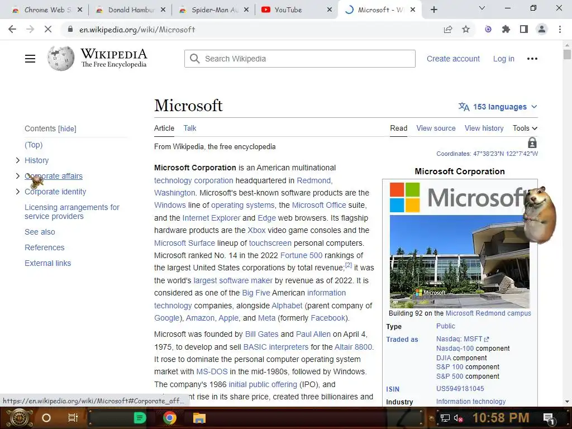
Task: Switch to the Donald Hamburger tab
Action: click(x=130, y=10)
